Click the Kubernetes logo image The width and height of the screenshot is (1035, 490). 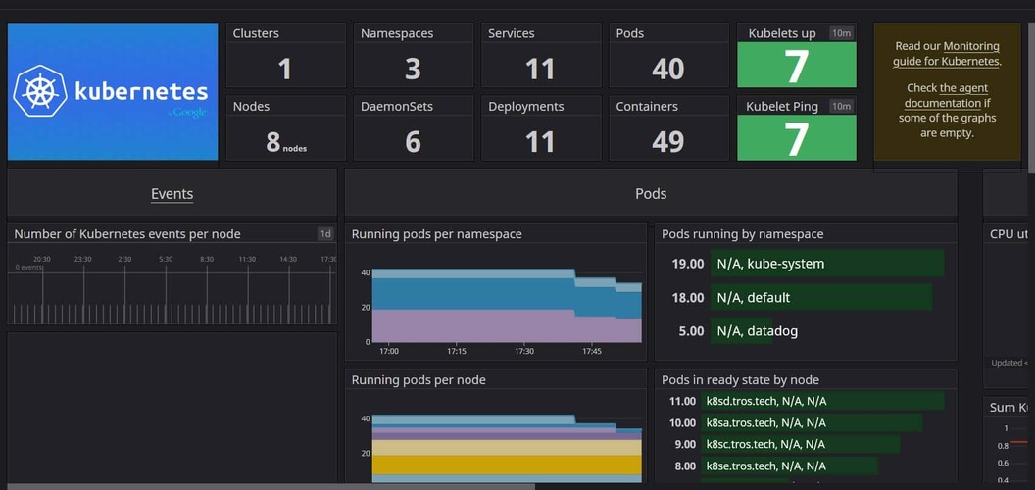[x=112, y=91]
